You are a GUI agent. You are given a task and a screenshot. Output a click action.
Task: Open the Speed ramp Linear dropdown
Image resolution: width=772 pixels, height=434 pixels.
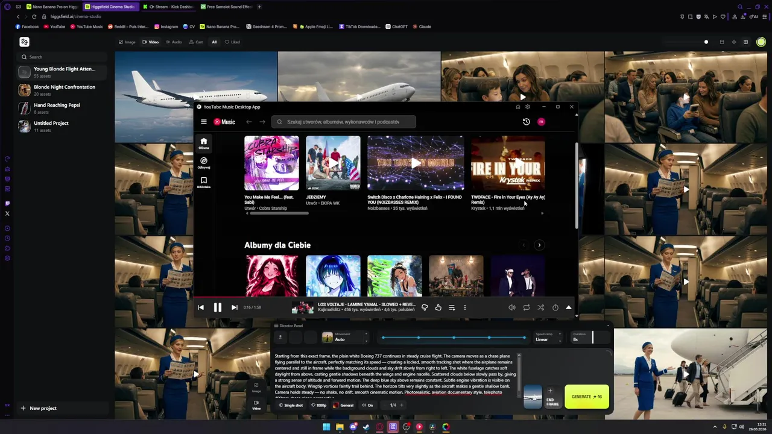[548, 337]
